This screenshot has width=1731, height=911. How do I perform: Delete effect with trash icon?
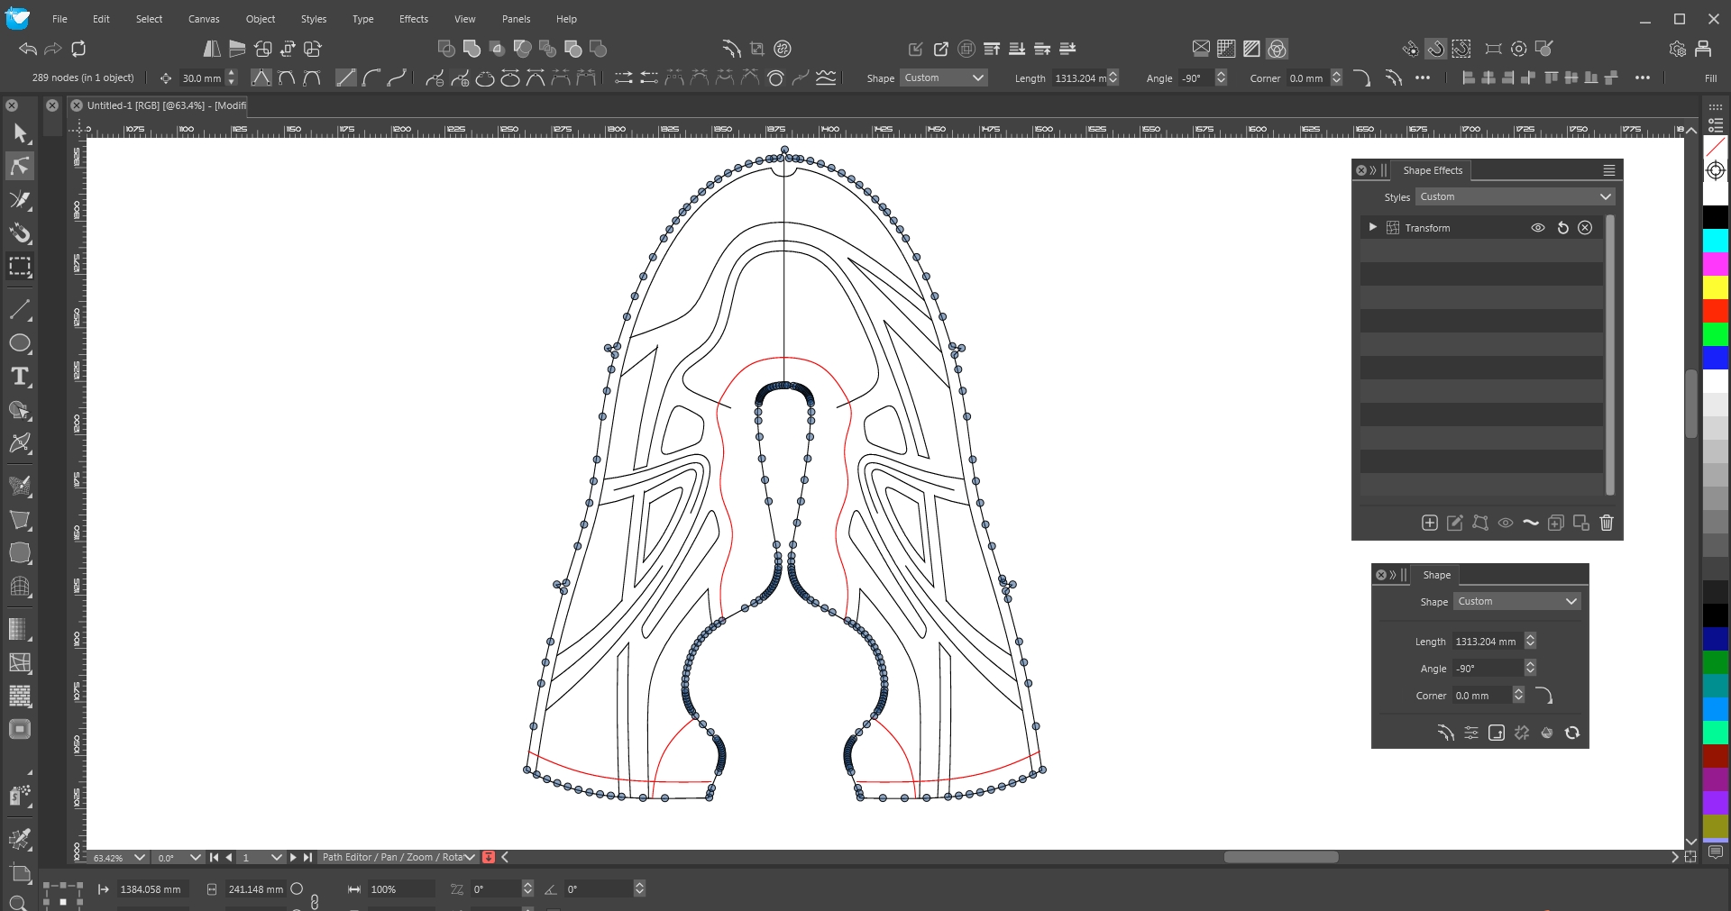point(1606,523)
